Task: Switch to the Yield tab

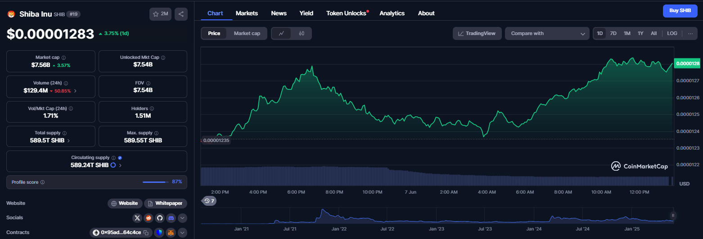Action: 306,13
